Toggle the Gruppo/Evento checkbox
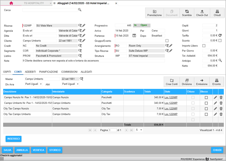Screen dimensions: 226x161 (x=167, y=41)
